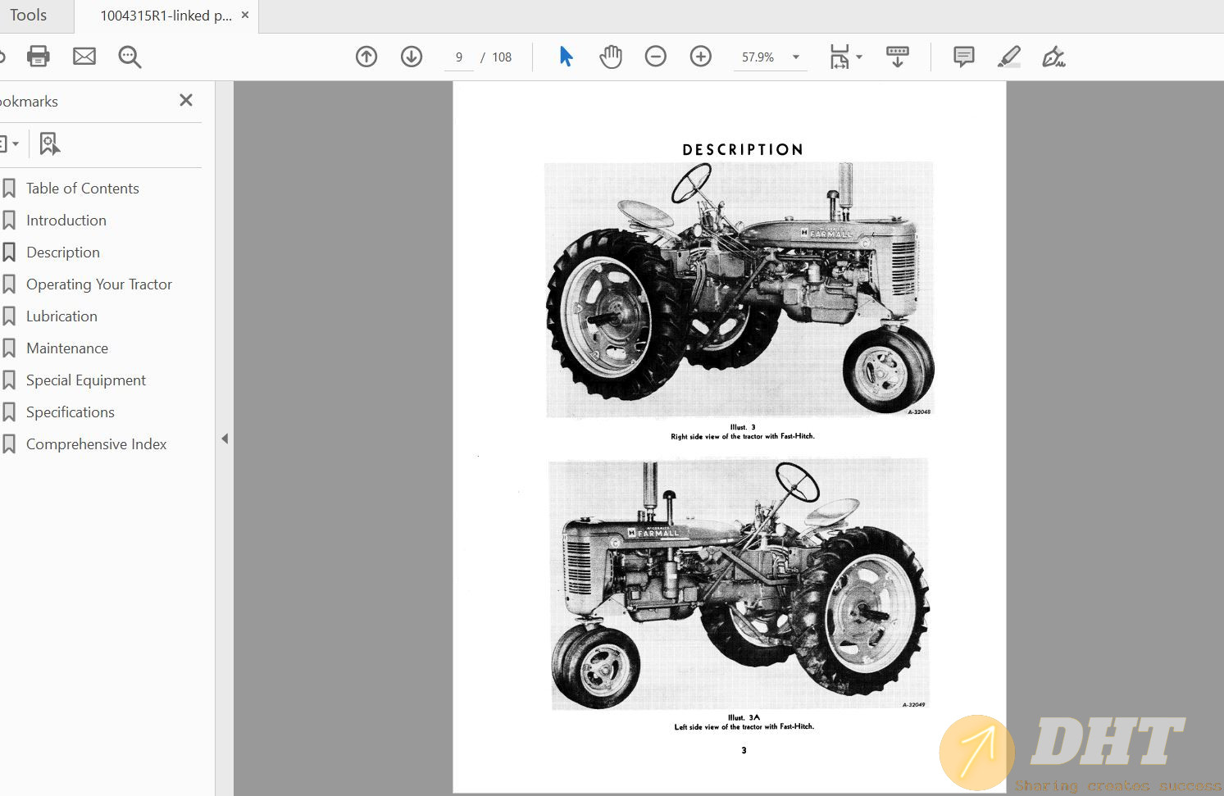Click the Specifications bookmark ribbon icon
The image size is (1224, 796).
tap(9, 412)
